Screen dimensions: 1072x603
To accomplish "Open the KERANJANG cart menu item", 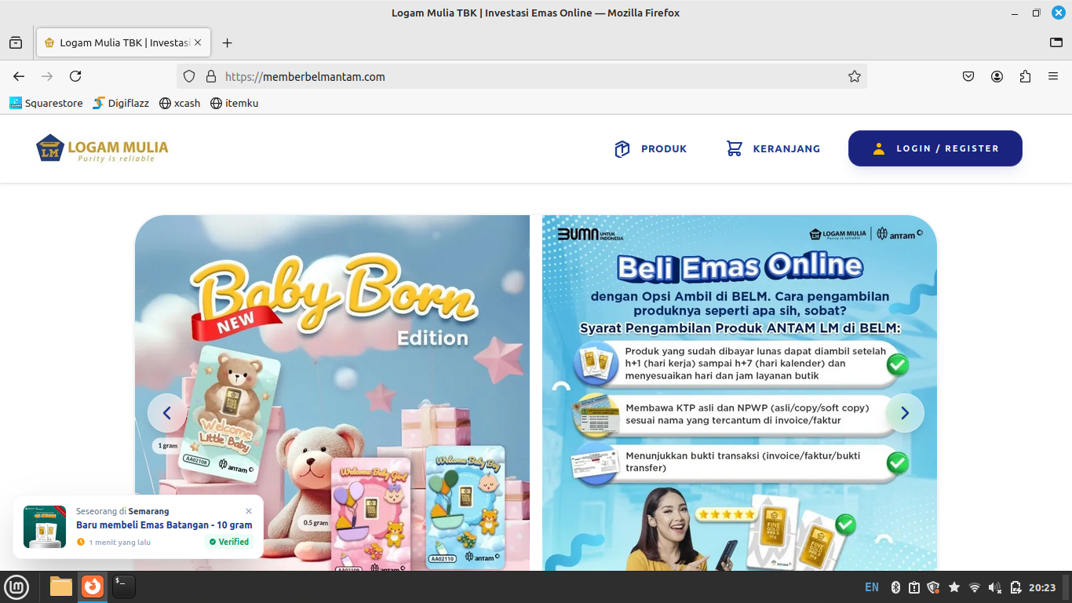I will [773, 148].
